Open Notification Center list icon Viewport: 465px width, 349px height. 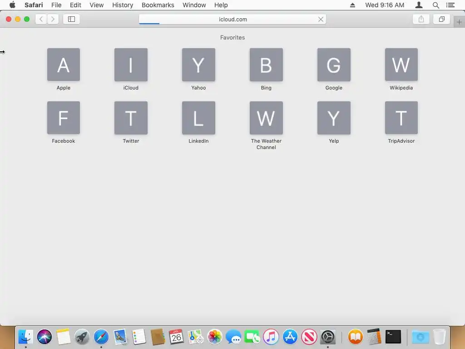click(x=450, y=5)
